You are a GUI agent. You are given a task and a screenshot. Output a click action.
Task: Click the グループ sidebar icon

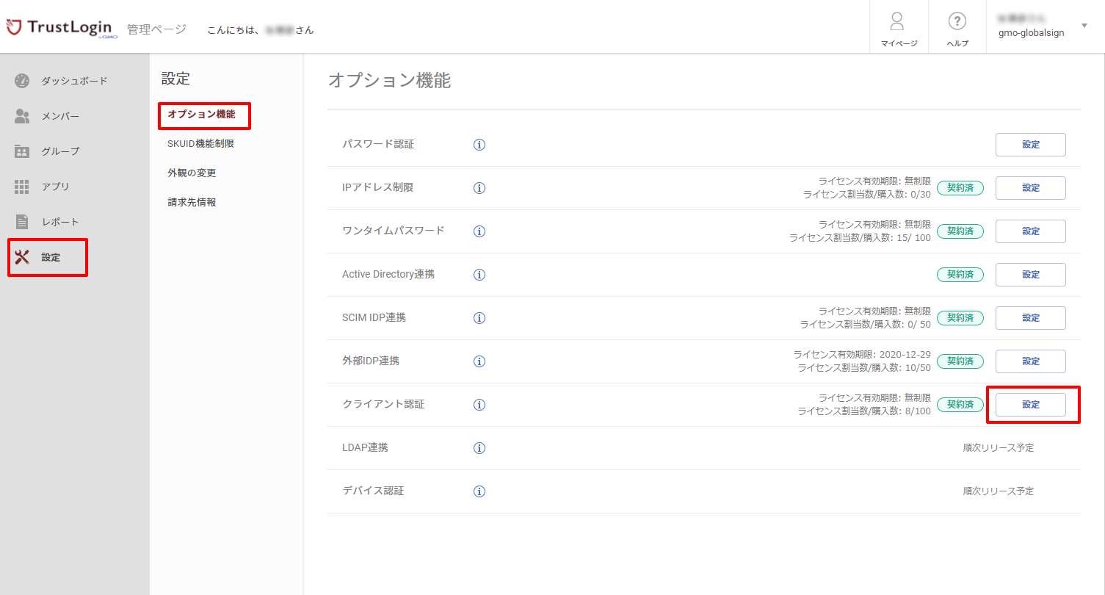pyautogui.click(x=22, y=151)
